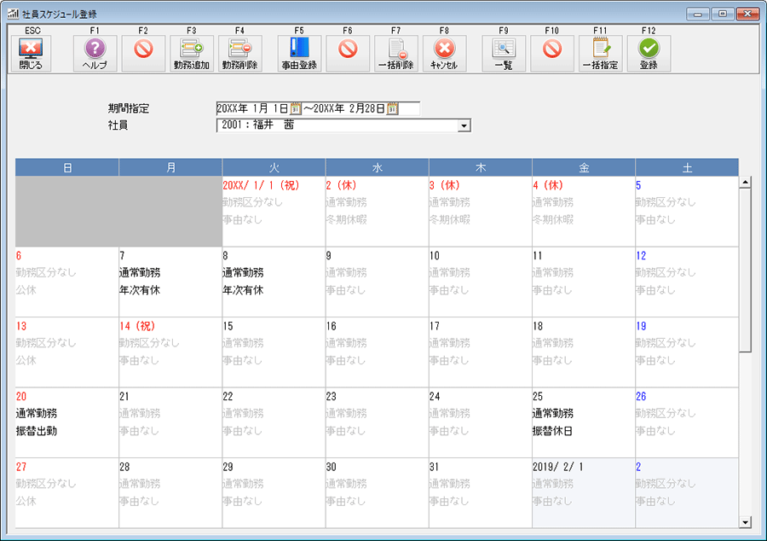
Task: Select the day 15 cell
Action: pos(274,352)
